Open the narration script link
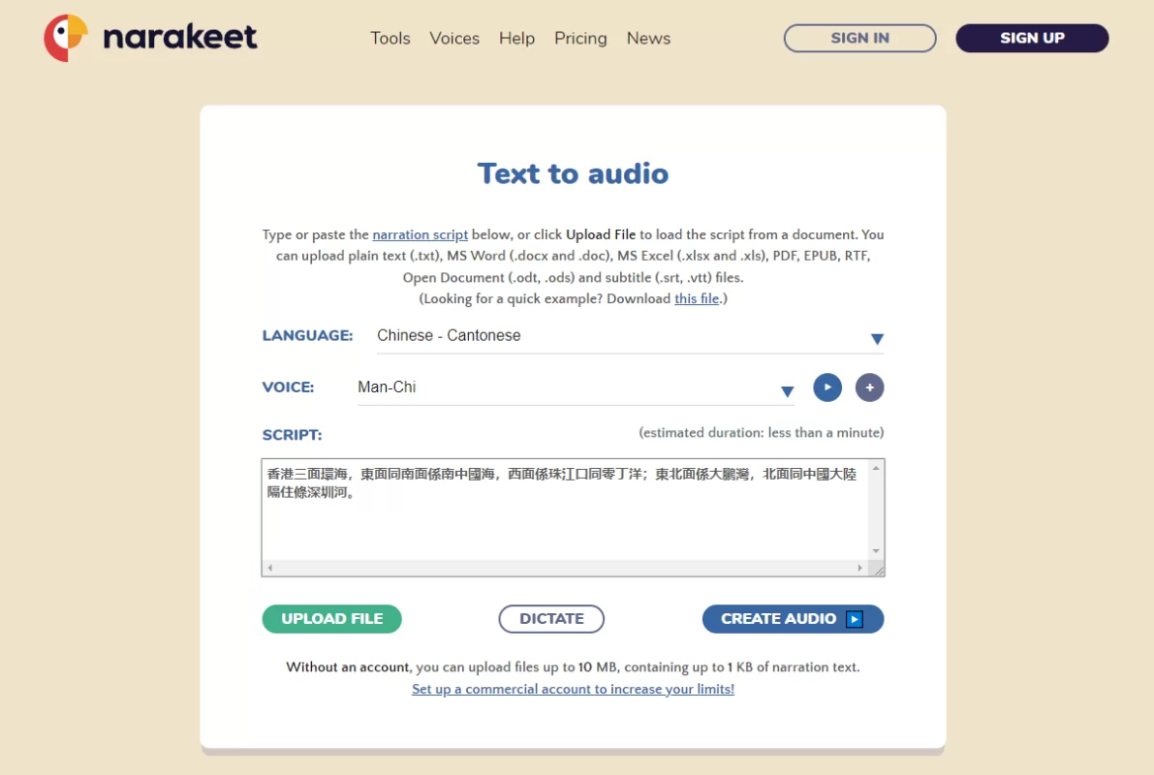 point(421,234)
